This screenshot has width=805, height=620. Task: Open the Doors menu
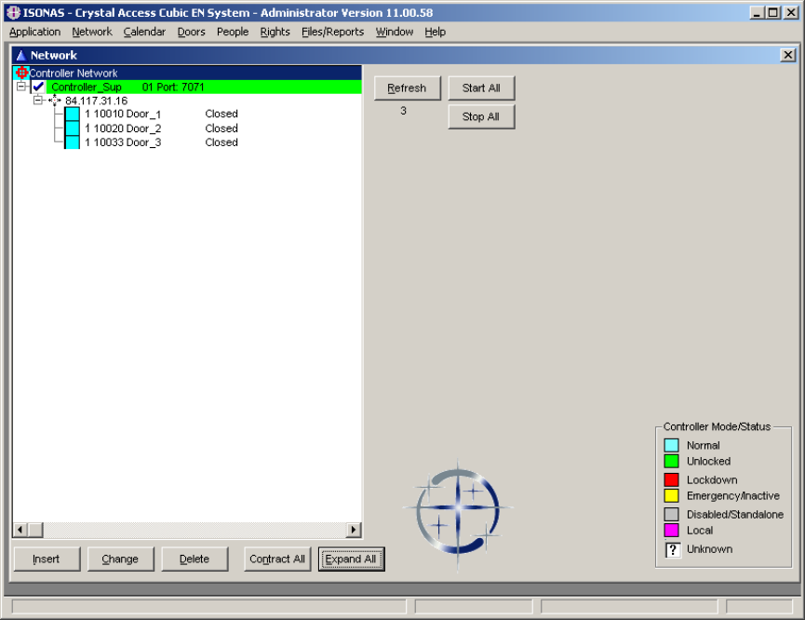(191, 32)
